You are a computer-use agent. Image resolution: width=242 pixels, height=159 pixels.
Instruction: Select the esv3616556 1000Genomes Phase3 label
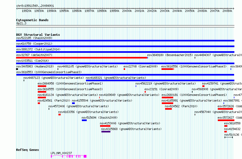click(x=194, y=66)
